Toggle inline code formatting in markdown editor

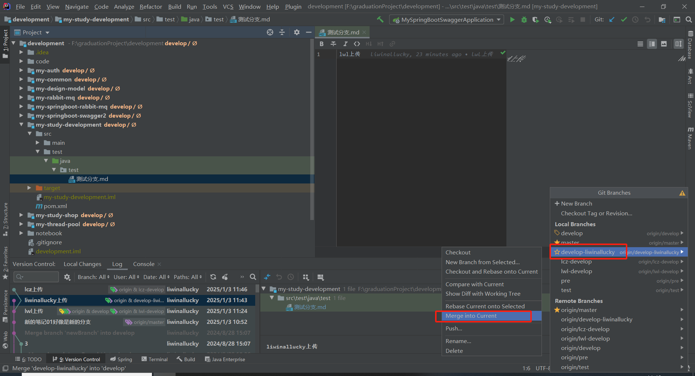tap(357, 44)
